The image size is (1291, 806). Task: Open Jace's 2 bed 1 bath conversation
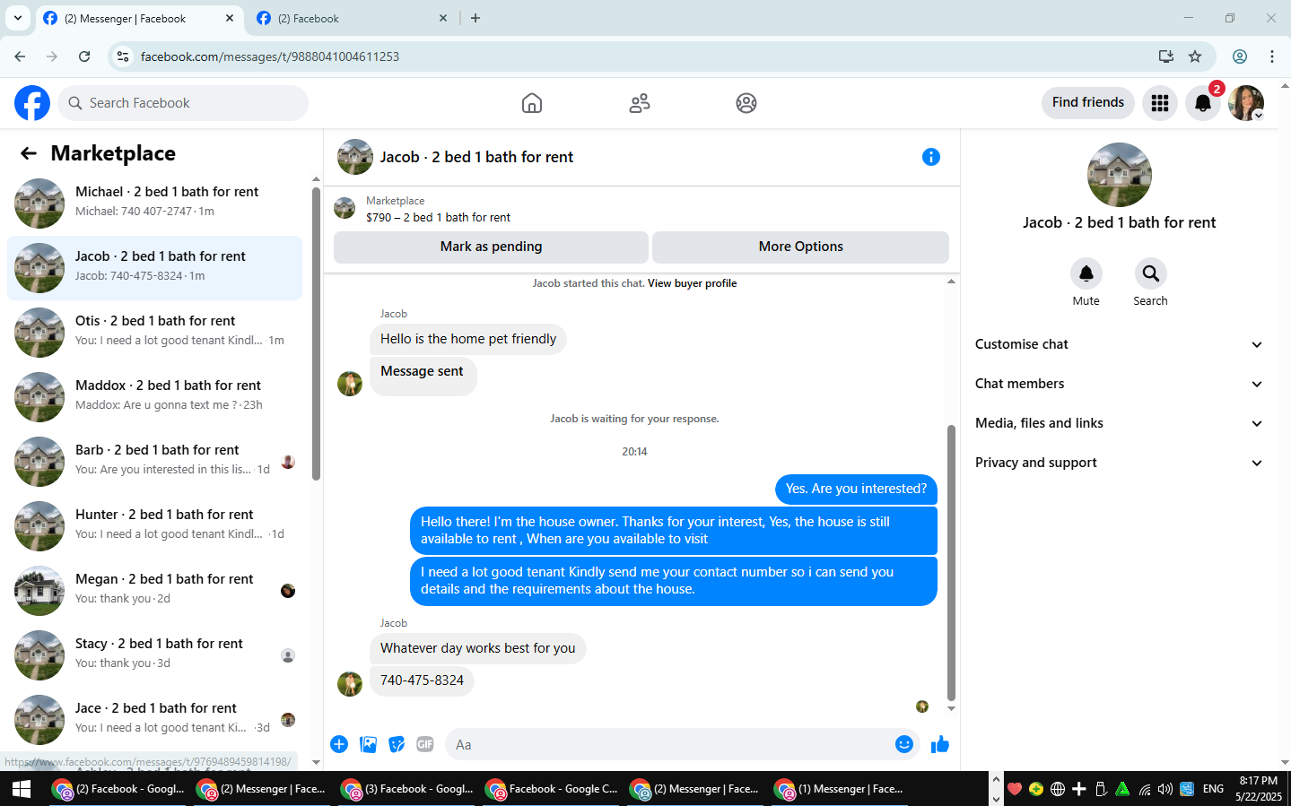(x=154, y=720)
